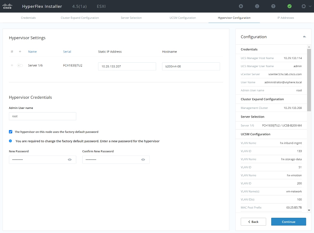Go to the Server Selection tab
314x233 pixels.
(x=131, y=18)
